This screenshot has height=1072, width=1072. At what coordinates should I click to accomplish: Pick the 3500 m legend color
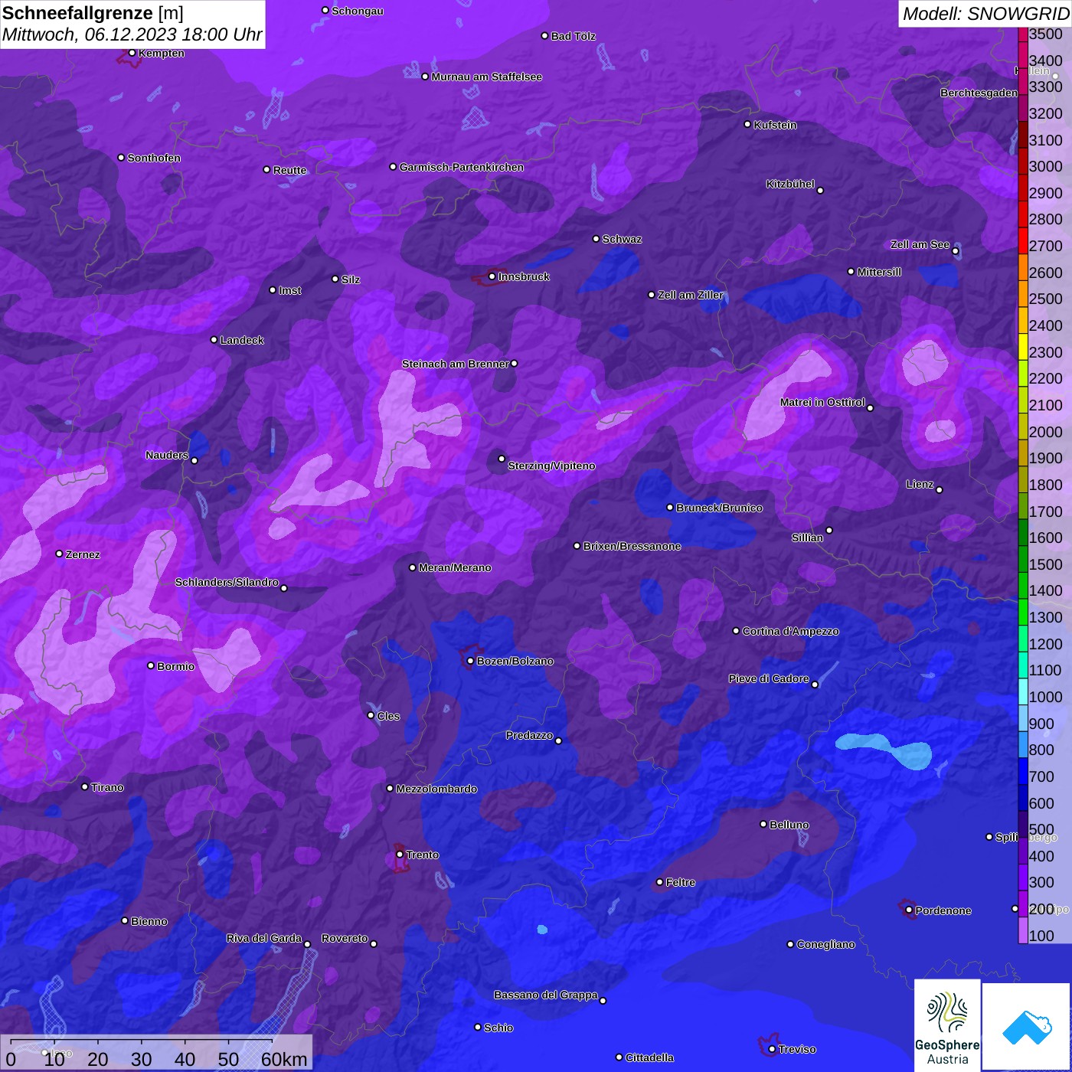tap(1023, 34)
